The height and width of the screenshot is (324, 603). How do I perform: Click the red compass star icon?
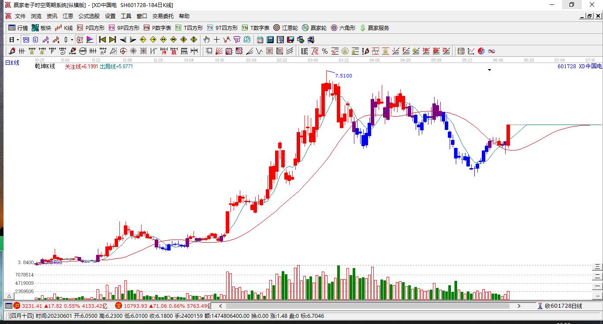(x=134, y=51)
